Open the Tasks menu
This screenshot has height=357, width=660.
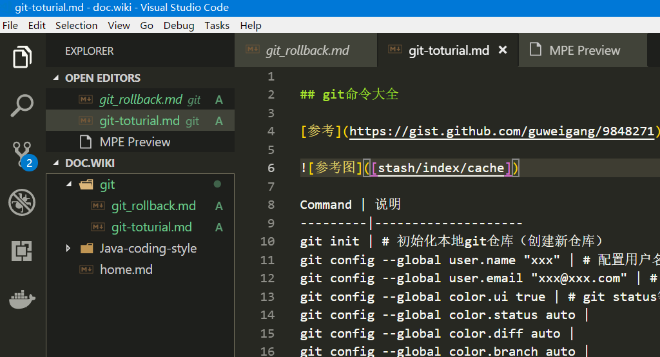click(217, 26)
